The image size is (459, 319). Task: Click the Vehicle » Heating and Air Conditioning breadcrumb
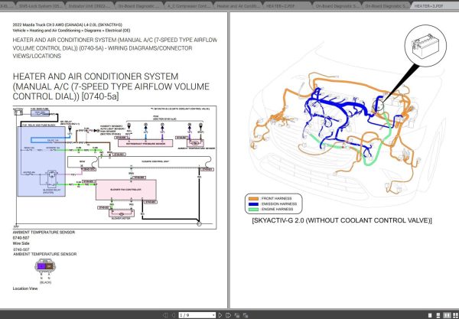[71, 31]
